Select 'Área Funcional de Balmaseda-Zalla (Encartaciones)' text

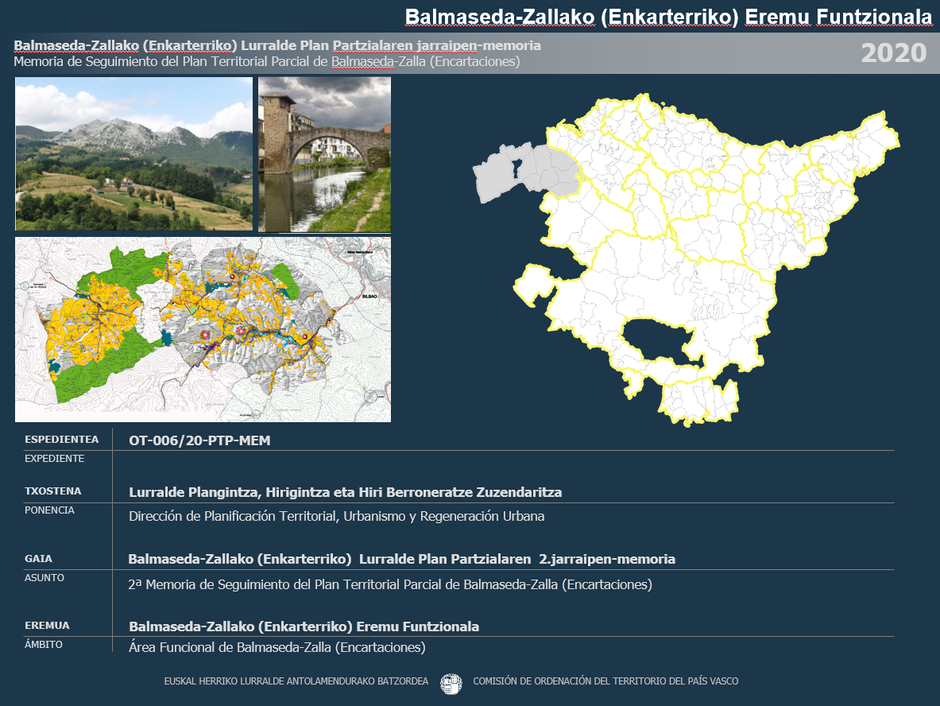pyautogui.click(x=277, y=647)
